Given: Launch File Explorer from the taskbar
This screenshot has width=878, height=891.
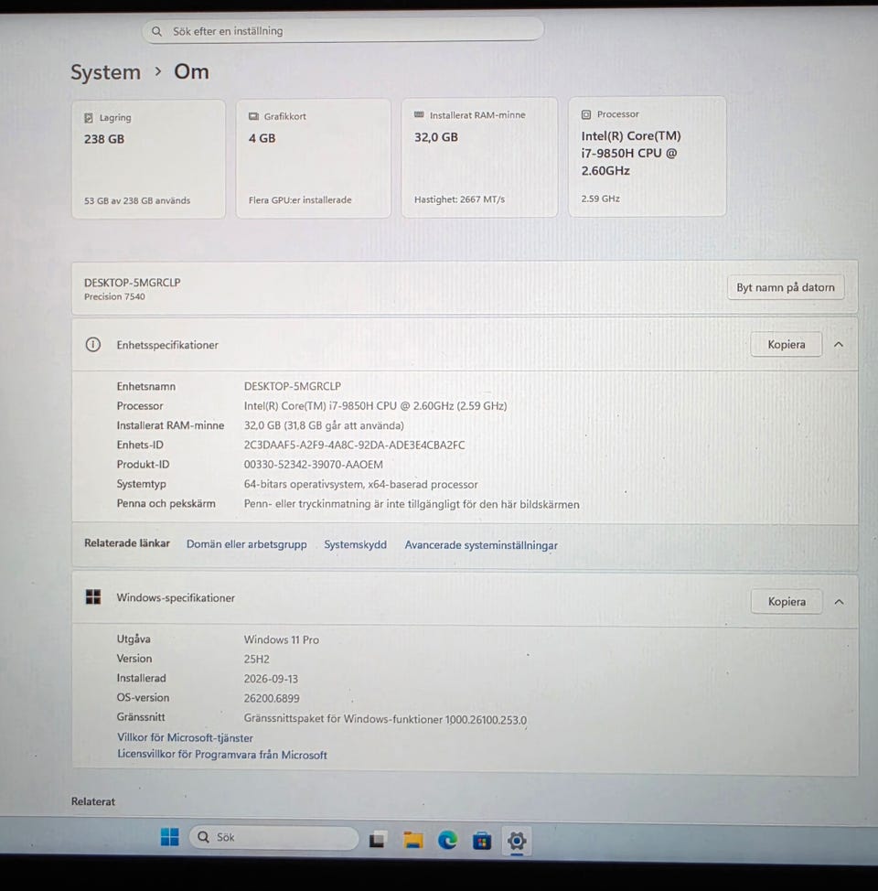Looking at the screenshot, I should pyautogui.click(x=413, y=839).
